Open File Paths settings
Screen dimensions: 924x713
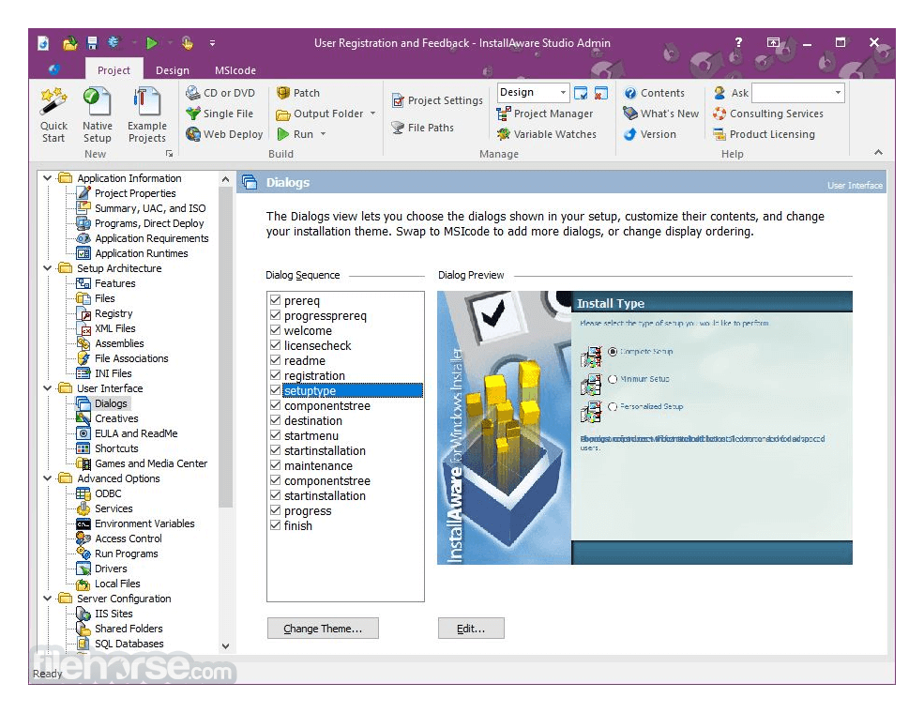tap(422, 128)
